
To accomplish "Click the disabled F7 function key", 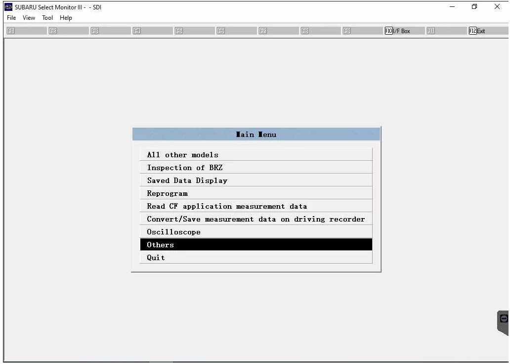I will 278,31.
